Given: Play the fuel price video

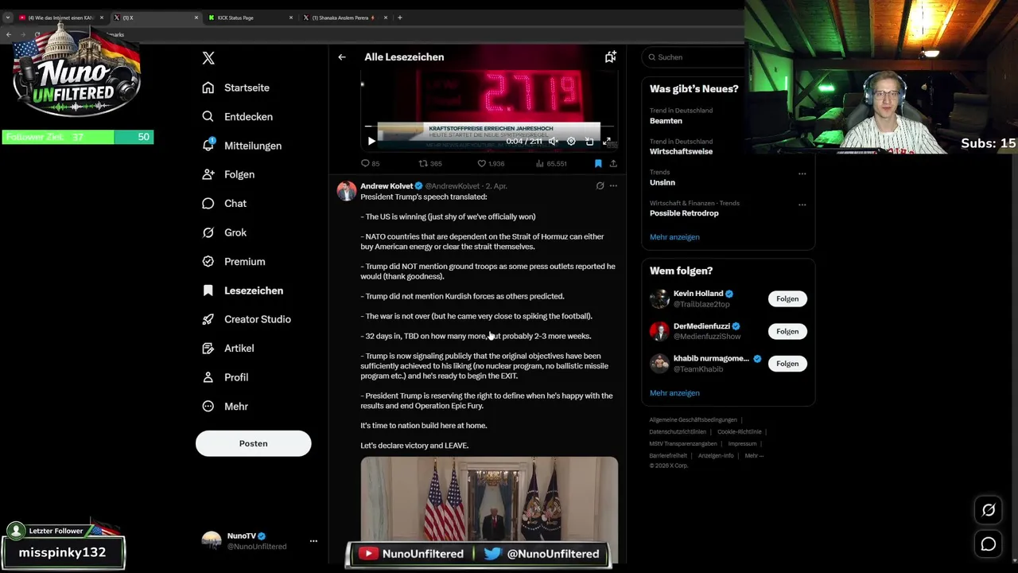Looking at the screenshot, I should click(x=371, y=141).
